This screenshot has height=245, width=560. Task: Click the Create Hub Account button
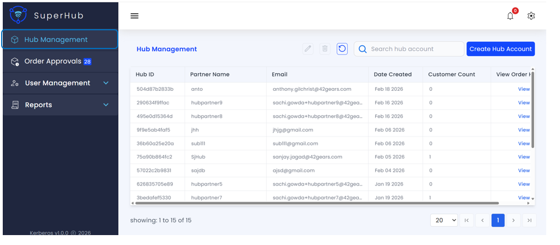tap(500, 49)
